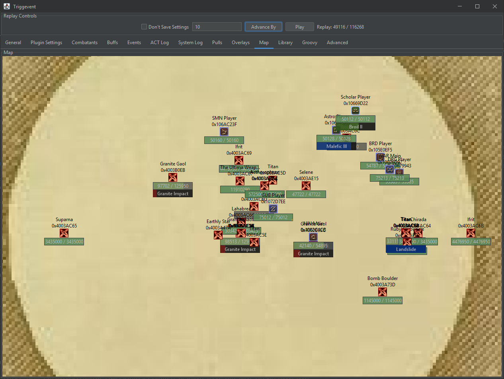Viewport: 504px width, 379px height.
Task: Toggle the Don't Save Settings checkbox
Action: 144,27
